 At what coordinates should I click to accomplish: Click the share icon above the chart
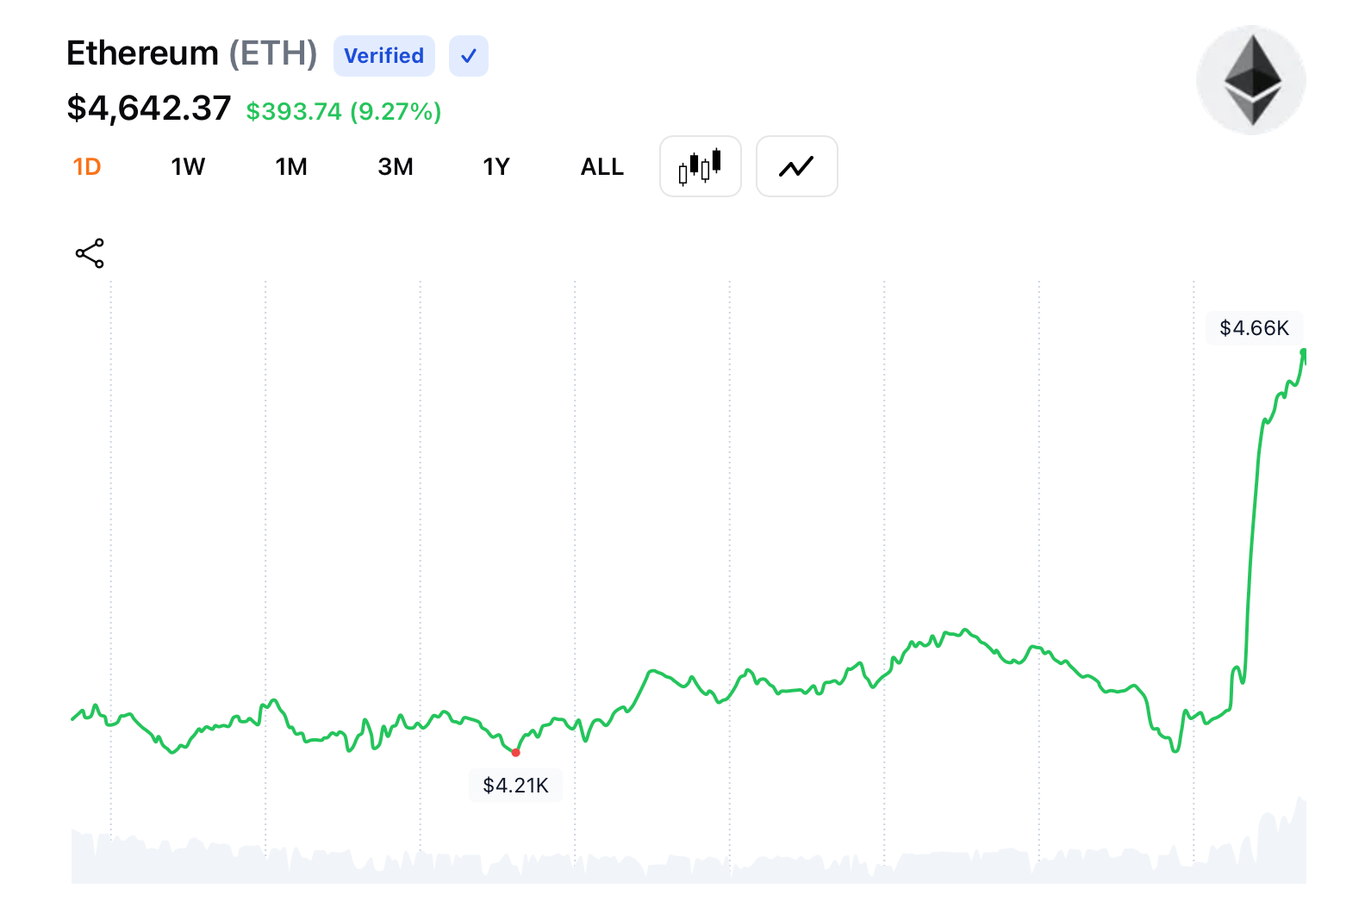pyautogui.click(x=90, y=252)
